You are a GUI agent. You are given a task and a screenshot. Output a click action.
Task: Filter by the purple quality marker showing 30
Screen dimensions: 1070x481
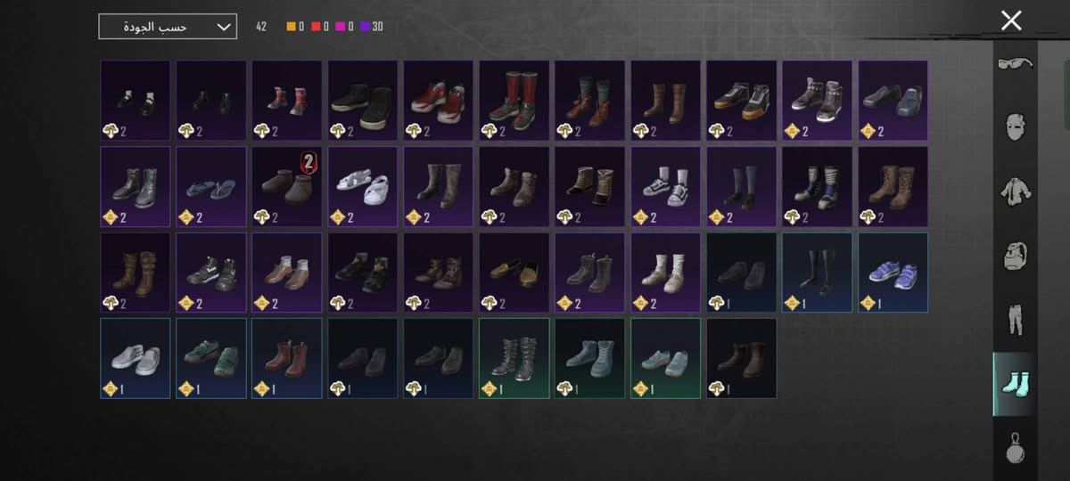(372, 27)
